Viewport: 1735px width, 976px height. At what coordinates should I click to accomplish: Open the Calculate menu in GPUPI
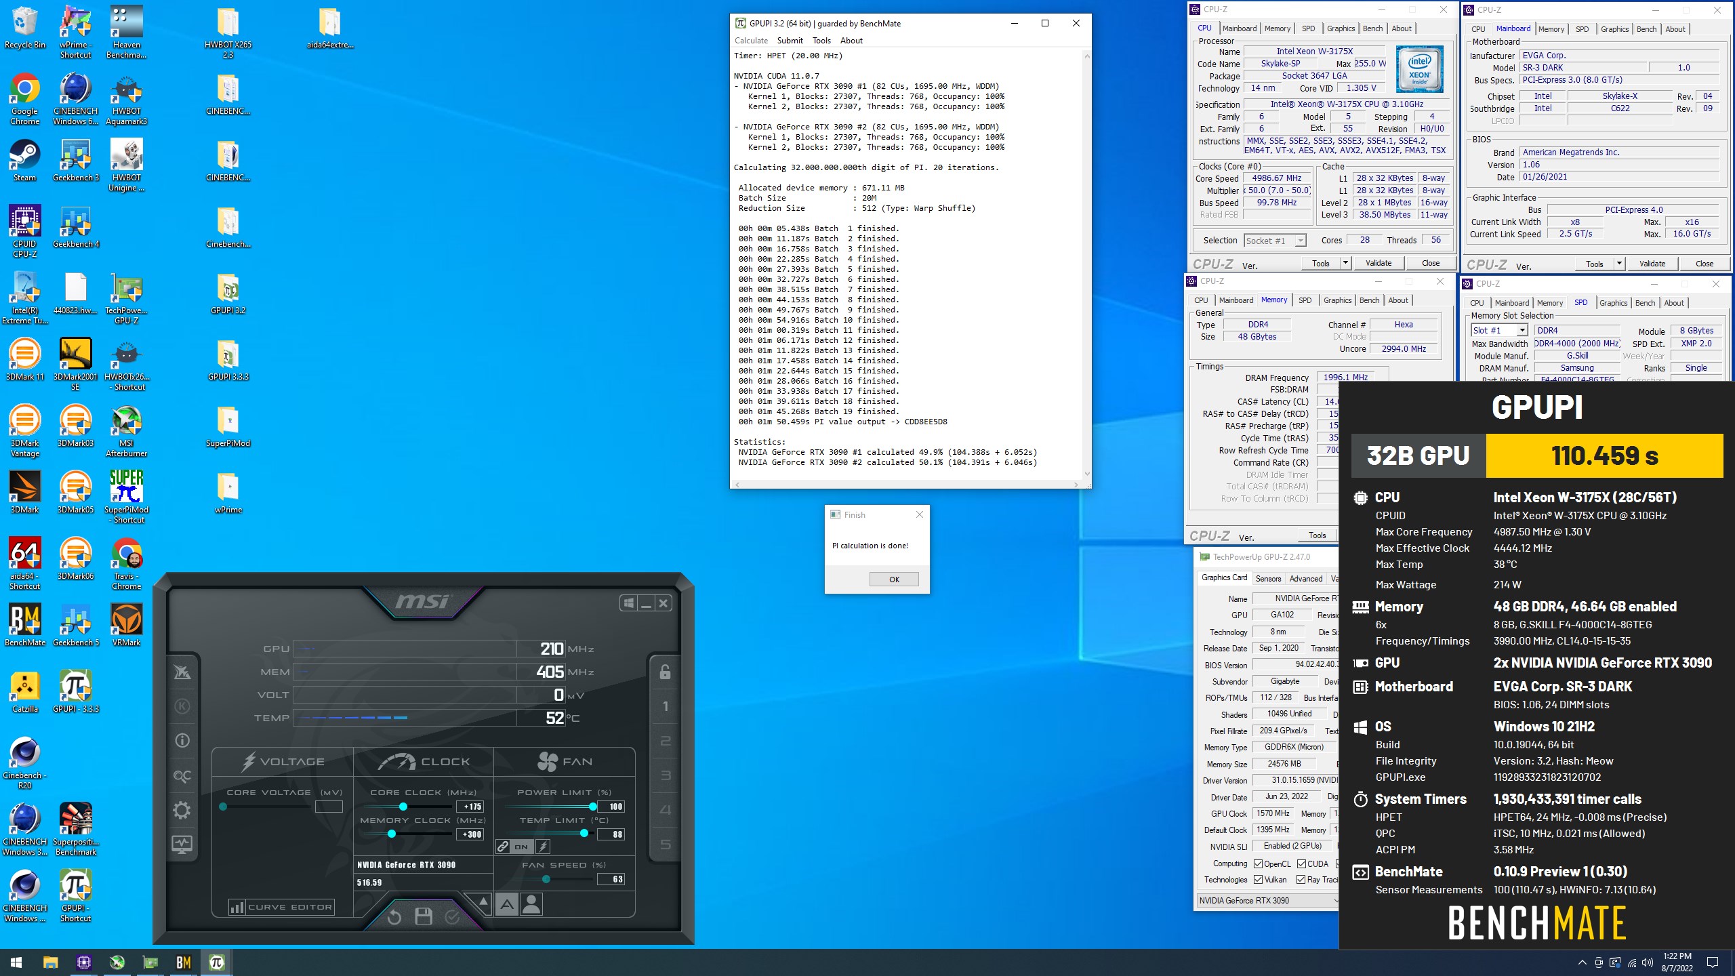point(751,41)
